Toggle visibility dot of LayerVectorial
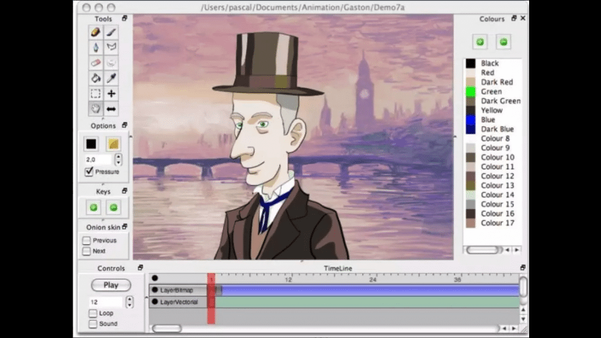This screenshot has height=338, width=601. (155, 301)
